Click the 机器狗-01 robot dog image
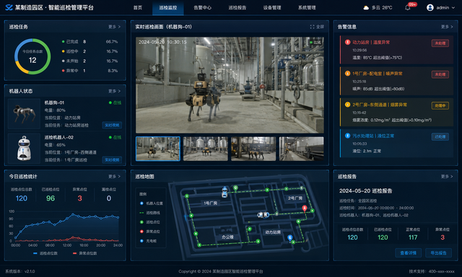Image resolution: width=462 pixels, height=277 pixels. [x=24, y=114]
